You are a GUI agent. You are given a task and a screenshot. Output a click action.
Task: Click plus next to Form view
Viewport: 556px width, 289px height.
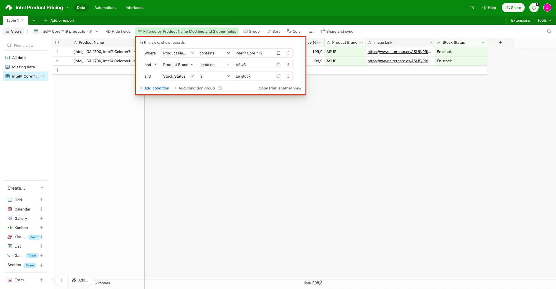(41, 280)
